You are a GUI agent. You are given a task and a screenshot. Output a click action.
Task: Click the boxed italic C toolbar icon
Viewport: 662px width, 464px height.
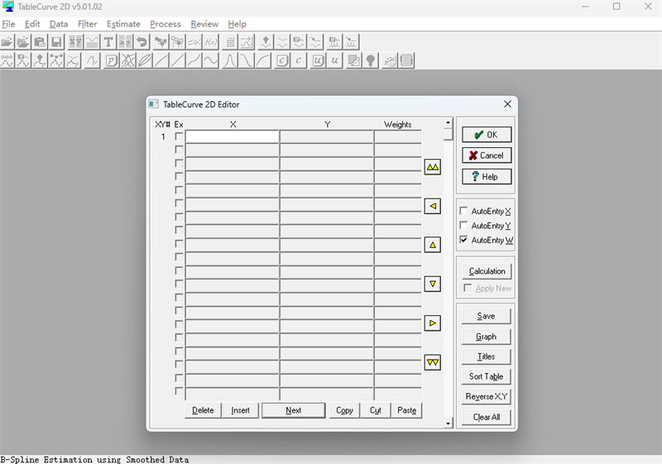(x=282, y=60)
